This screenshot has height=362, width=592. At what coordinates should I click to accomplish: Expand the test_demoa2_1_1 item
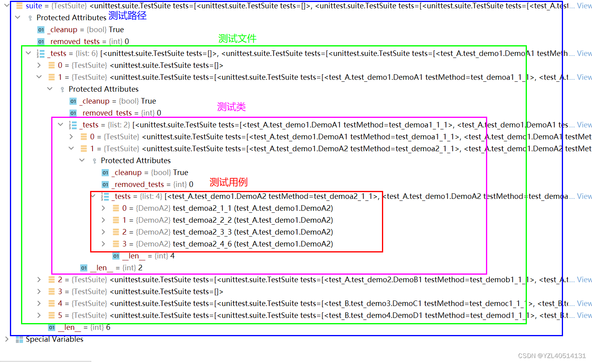point(103,208)
